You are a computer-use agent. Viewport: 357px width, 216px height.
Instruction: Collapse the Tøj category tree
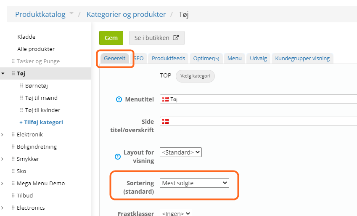pos(3,73)
